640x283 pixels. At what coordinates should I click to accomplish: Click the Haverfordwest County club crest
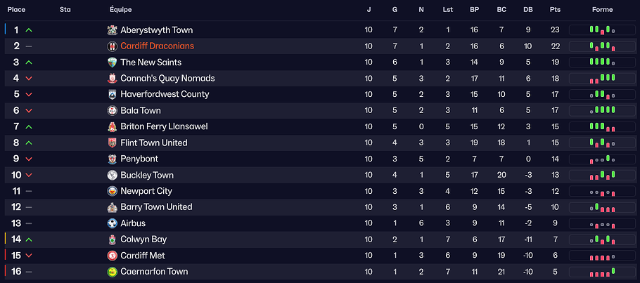point(113,94)
